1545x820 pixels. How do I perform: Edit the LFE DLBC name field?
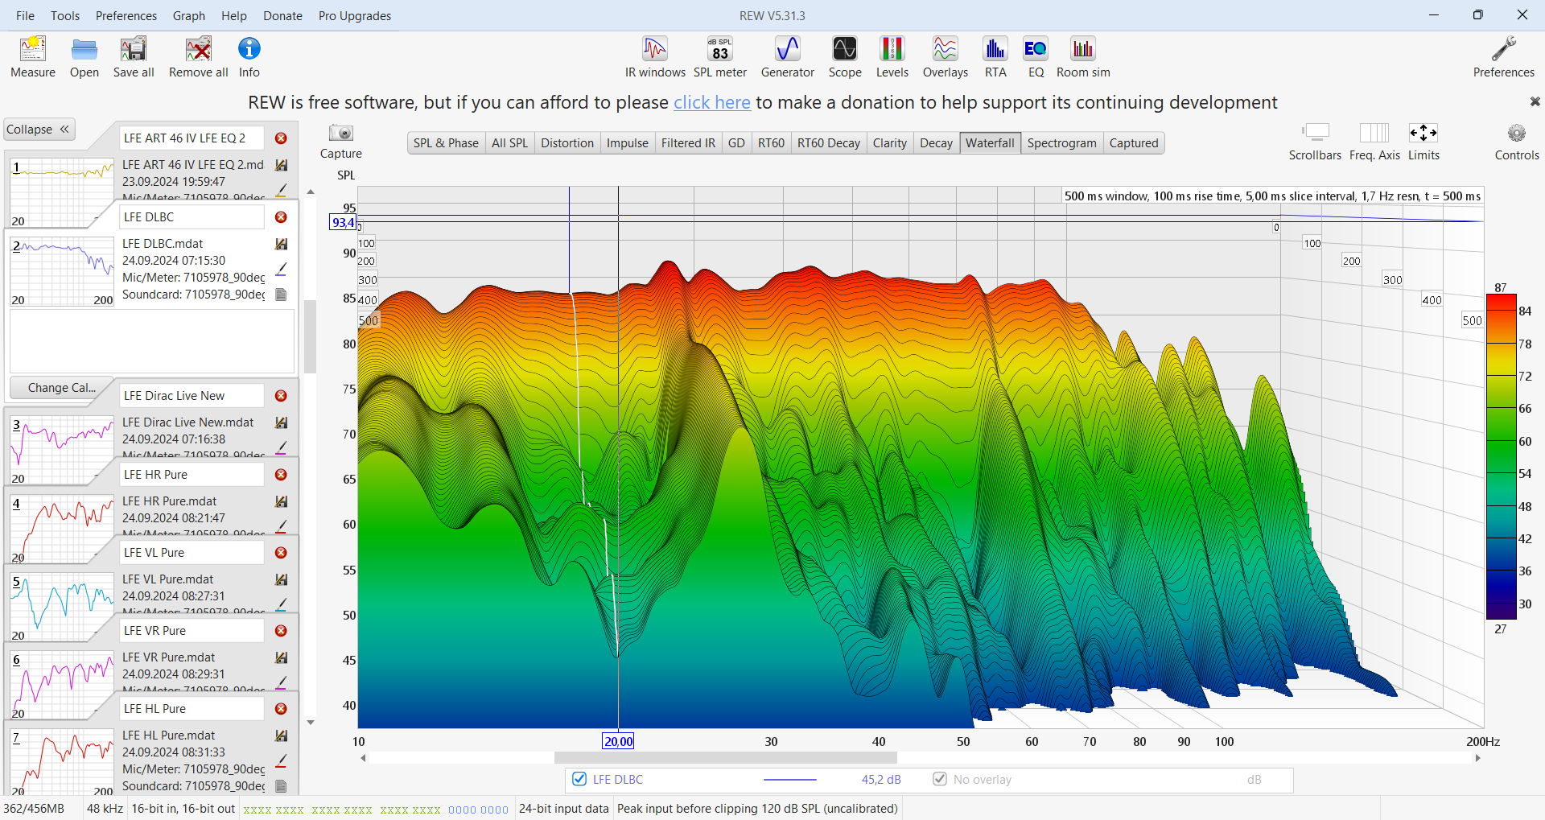pos(192,217)
